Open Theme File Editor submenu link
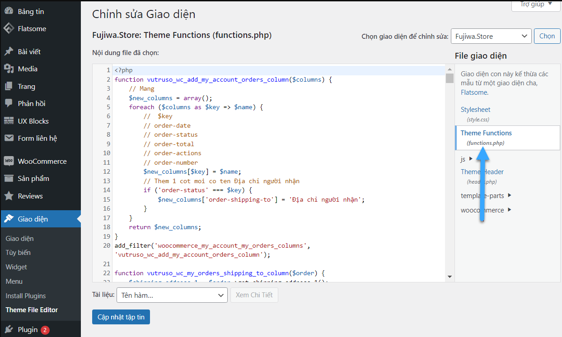This screenshot has width=562, height=337. (x=32, y=309)
